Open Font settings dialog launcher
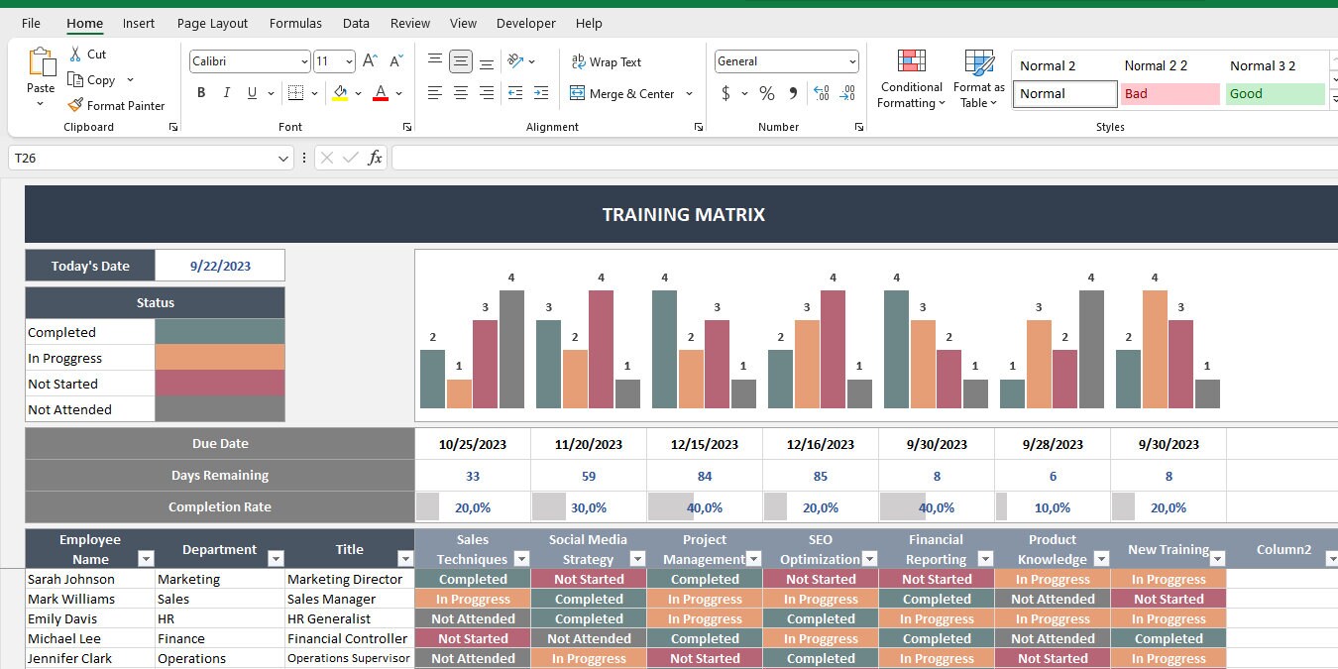 [407, 127]
